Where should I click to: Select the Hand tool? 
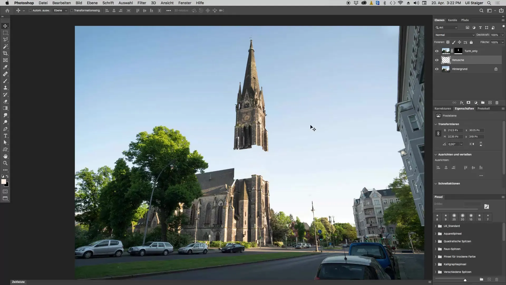(x=5, y=156)
